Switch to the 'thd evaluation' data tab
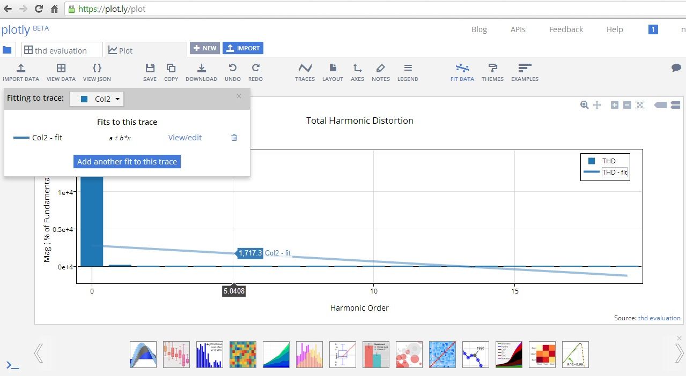686x376 pixels. pyautogui.click(x=61, y=50)
